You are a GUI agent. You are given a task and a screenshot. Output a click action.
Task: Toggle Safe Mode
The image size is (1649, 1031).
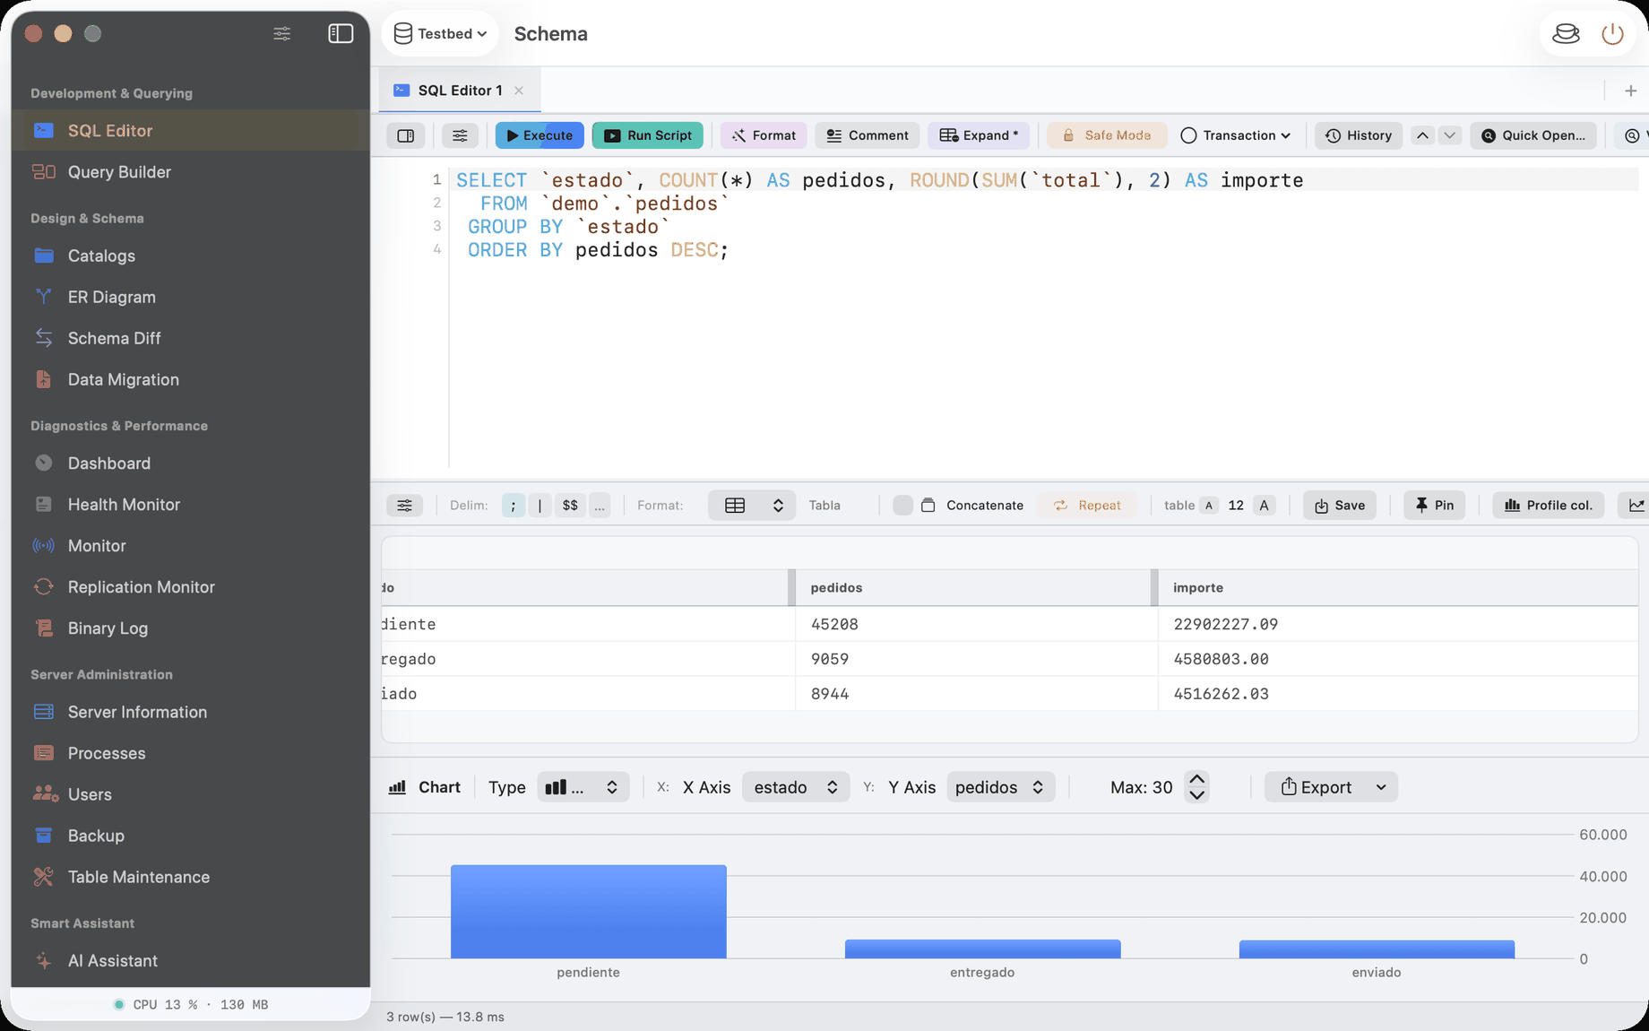point(1107,135)
